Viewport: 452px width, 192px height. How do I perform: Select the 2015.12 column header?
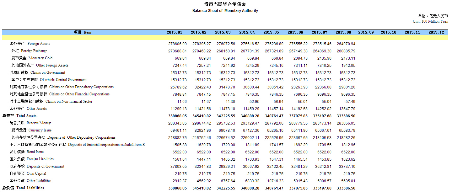pyautogui.click(x=436, y=32)
